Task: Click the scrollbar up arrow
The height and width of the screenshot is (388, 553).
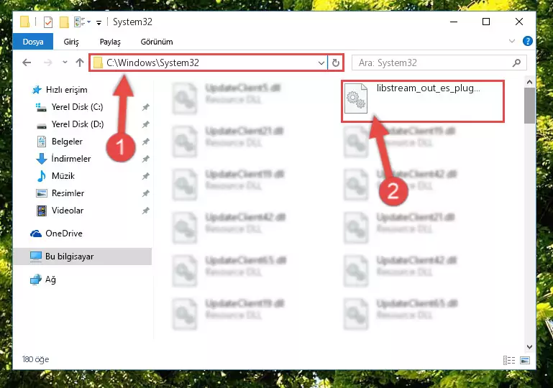Action: pos(529,82)
